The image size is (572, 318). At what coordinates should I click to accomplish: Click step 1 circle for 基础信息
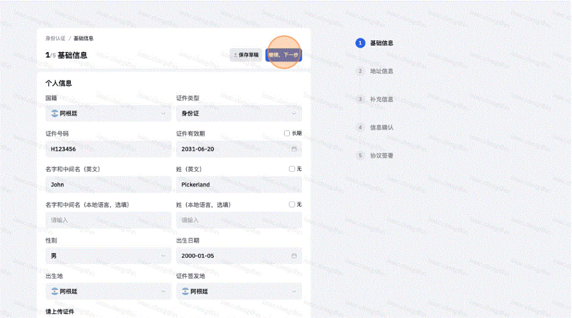pyautogui.click(x=360, y=43)
